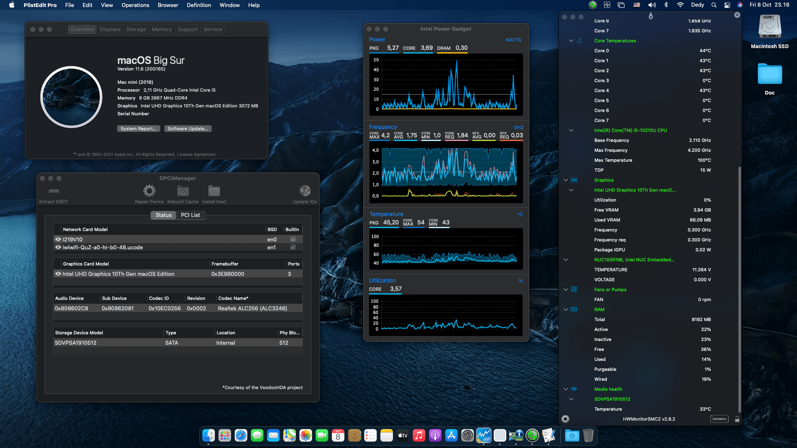Click the lock icon in HWMonitorSMC2
This screenshot has height=448, width=797.
click(x=737, y=419)
